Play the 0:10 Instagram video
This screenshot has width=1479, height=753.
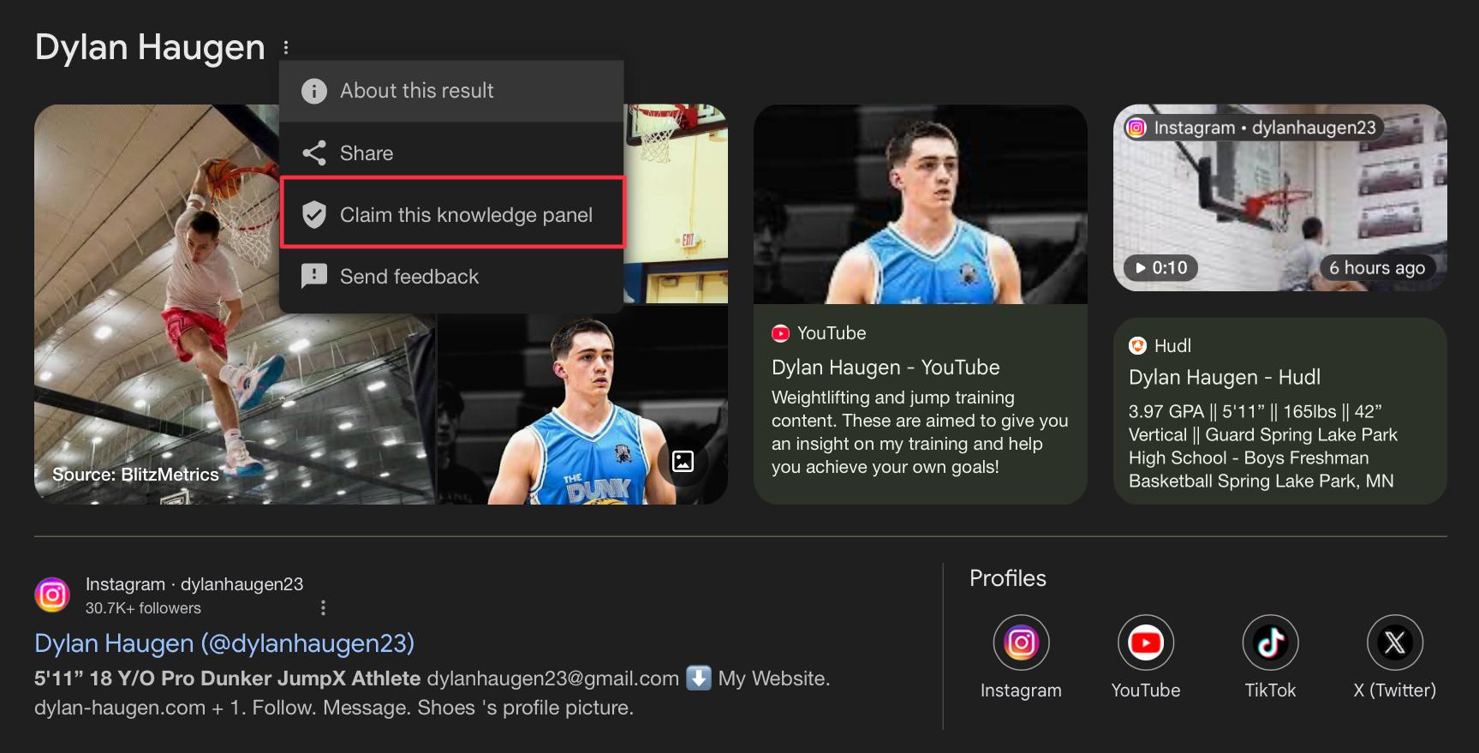[1161, 268]
